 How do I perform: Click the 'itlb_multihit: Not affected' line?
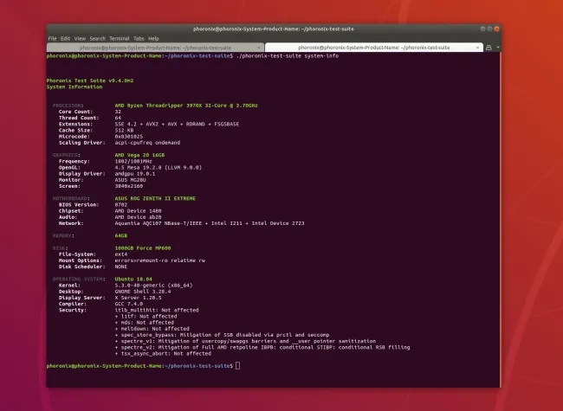(157, 310)
